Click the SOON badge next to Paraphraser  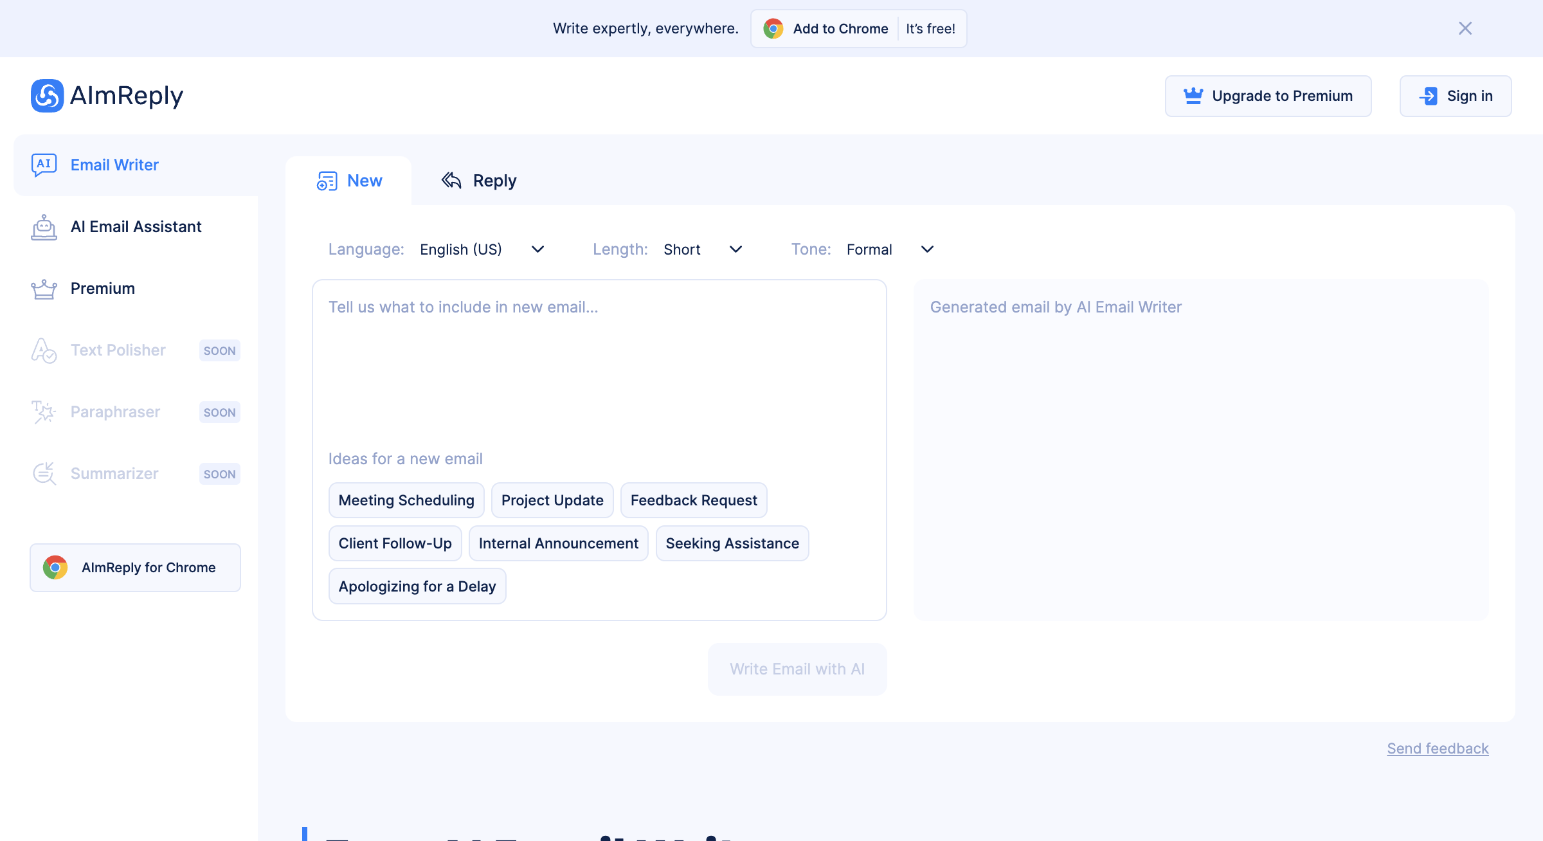pos(219,412)
